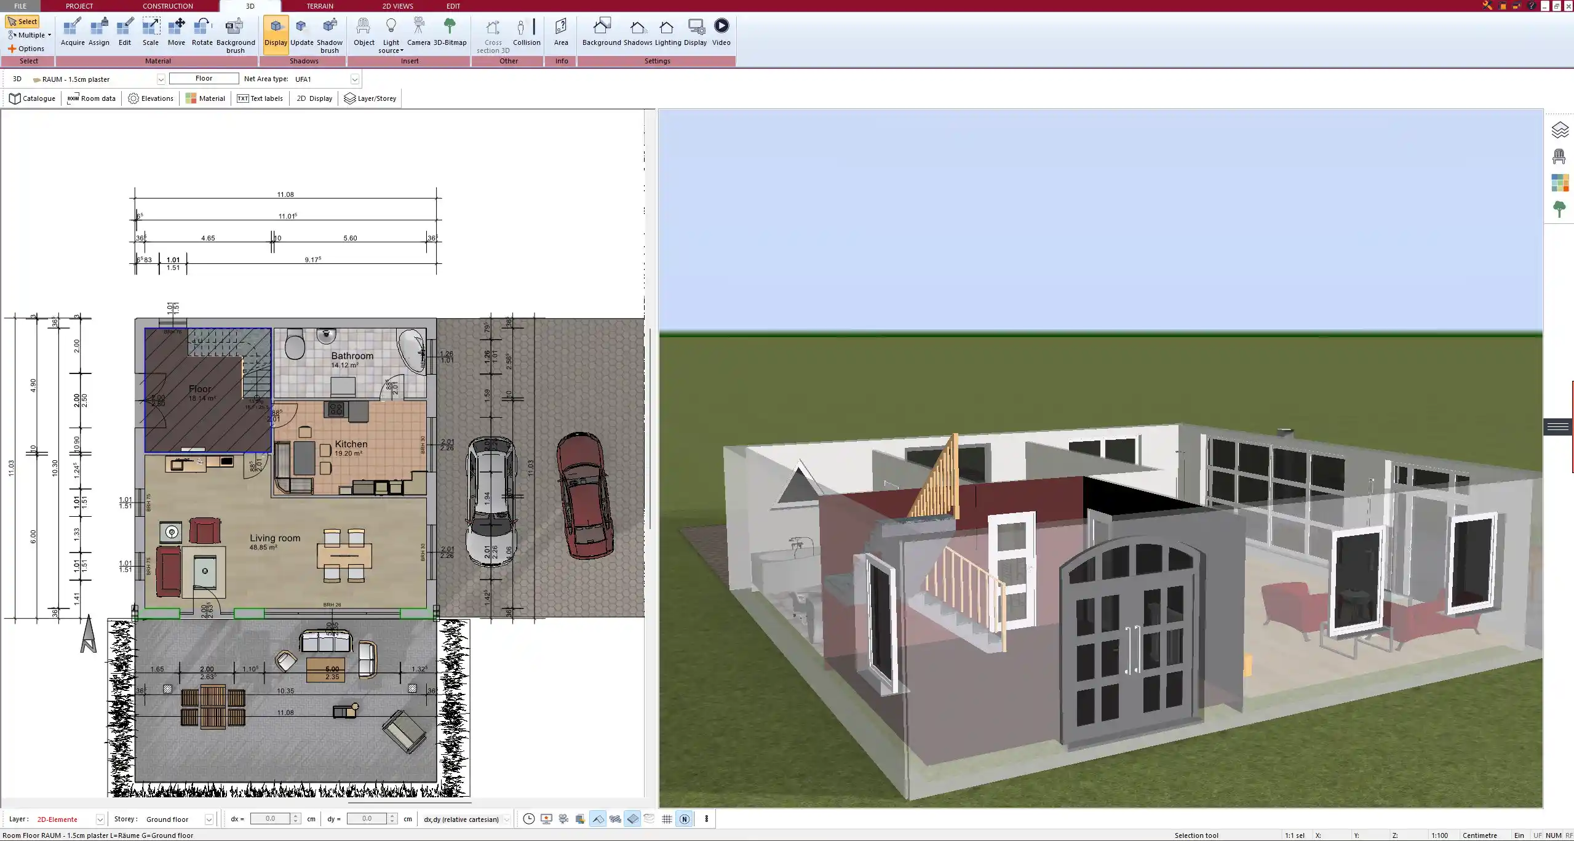
Task: Switch to the 2D VIEWS tab
Action: point(397,6)
